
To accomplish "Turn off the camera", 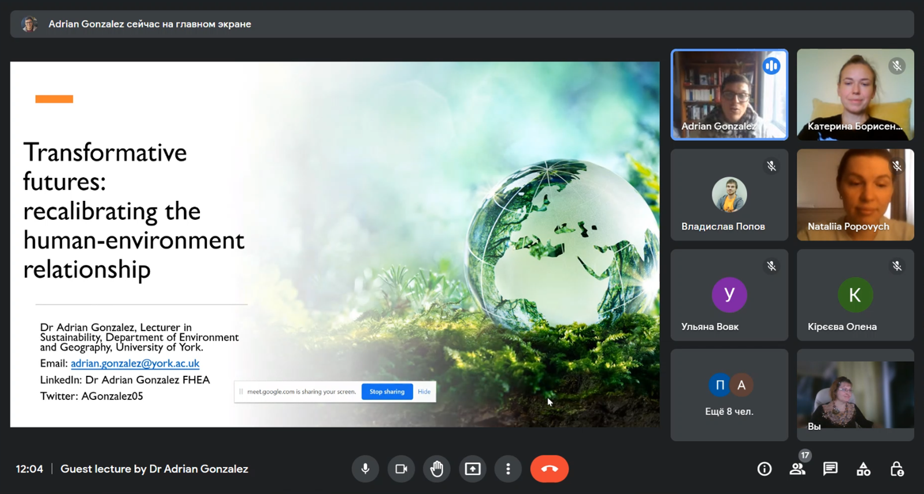I will tap(401, 469).
